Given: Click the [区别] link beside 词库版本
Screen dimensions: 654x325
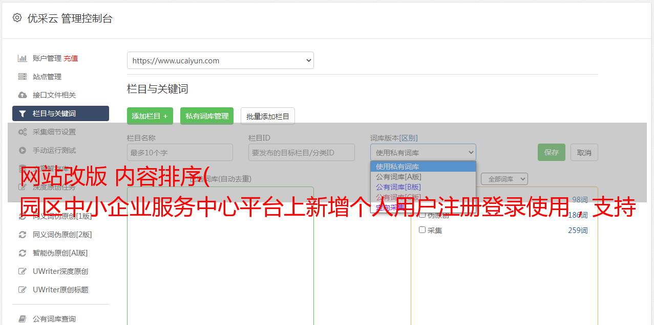Looking at the screenshot, I should [409, 138].
